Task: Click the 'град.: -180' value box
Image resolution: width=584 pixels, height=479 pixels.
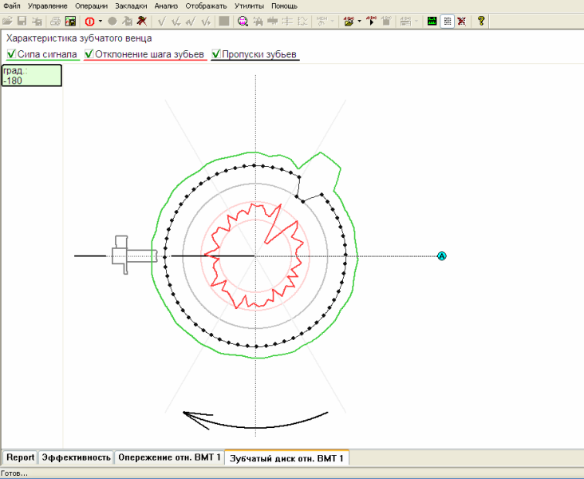Action: click(x=31, y=75)
